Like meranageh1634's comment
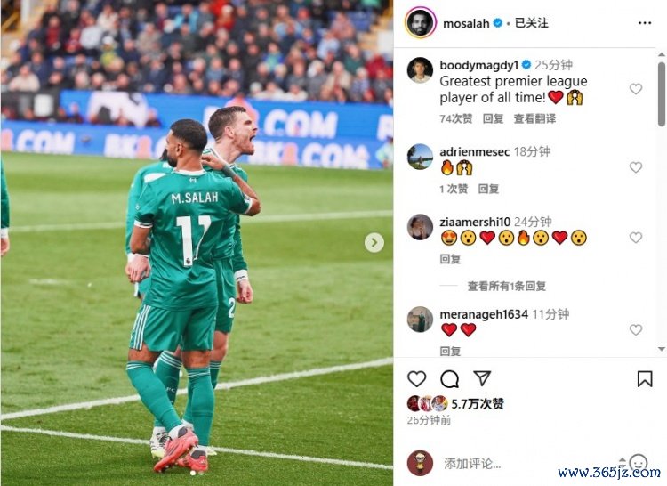 (x=636, y=330)
